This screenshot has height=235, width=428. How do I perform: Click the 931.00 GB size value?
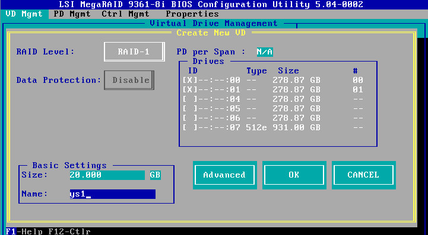pos(296,127)
